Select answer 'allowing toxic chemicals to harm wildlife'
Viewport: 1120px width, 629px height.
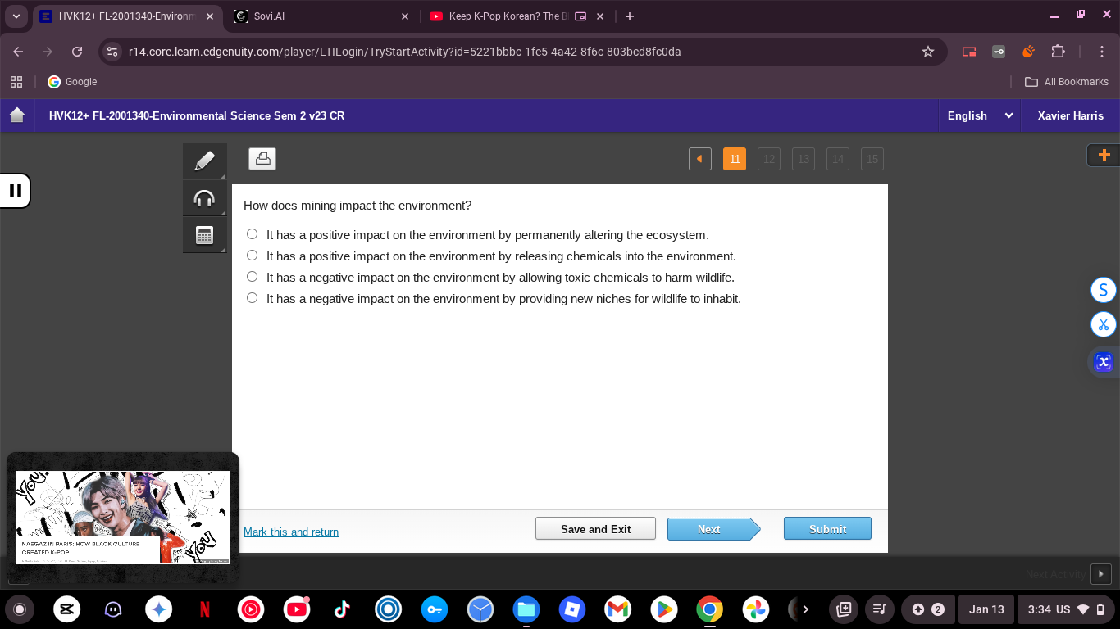pyautogui.click(x=253, y=277)
